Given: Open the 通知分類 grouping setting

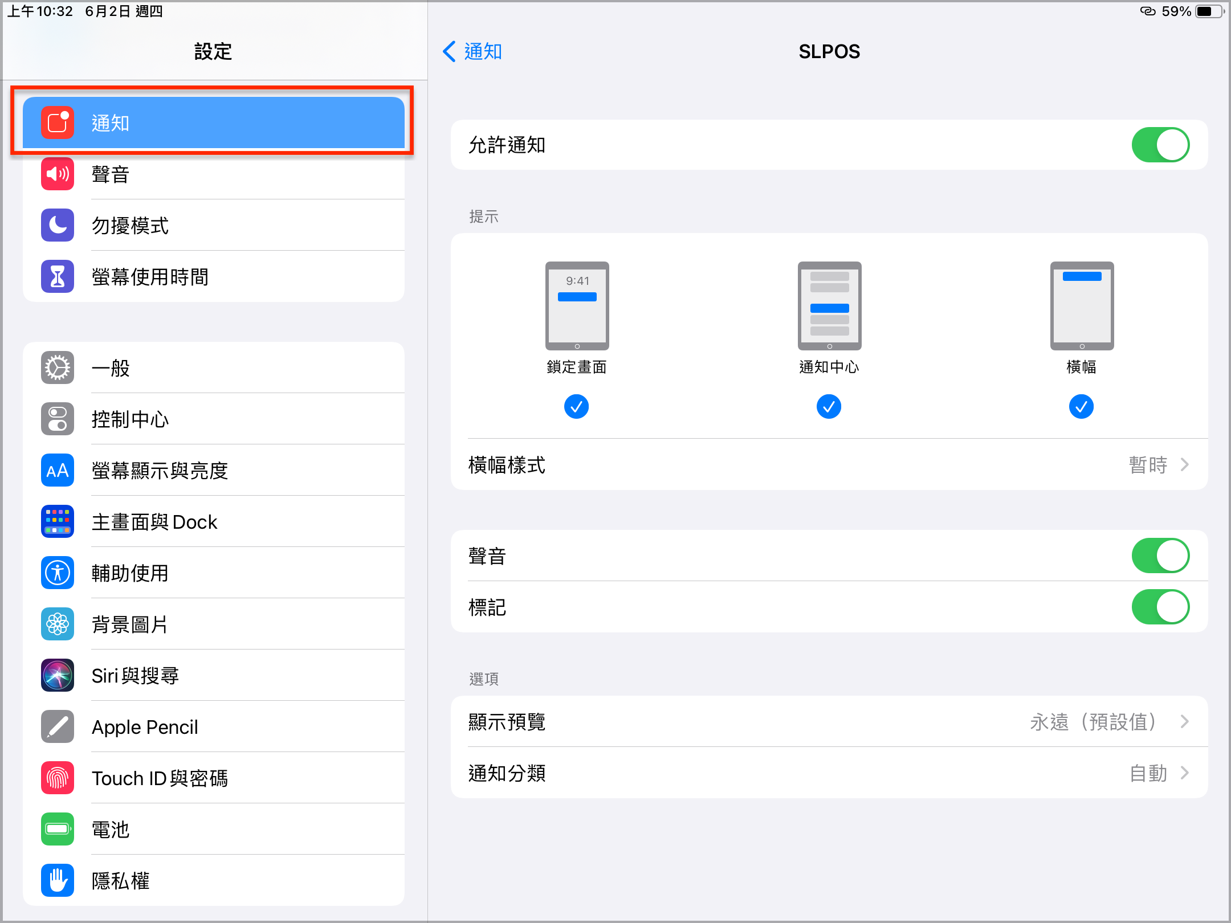Looking at the screenshot, I should (829, 773).
